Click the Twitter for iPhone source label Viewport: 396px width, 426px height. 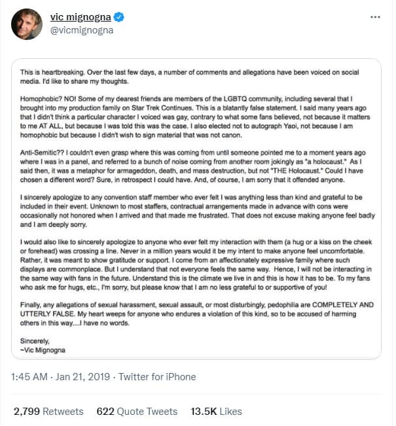[x=157, y=377]
